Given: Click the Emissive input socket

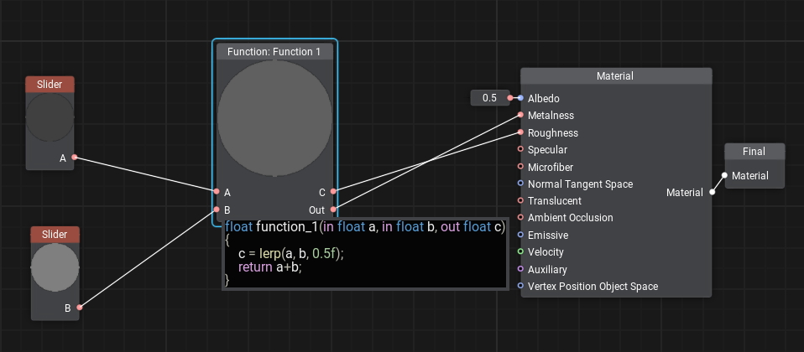Looking at the screenshot, I should coord(520,236).
